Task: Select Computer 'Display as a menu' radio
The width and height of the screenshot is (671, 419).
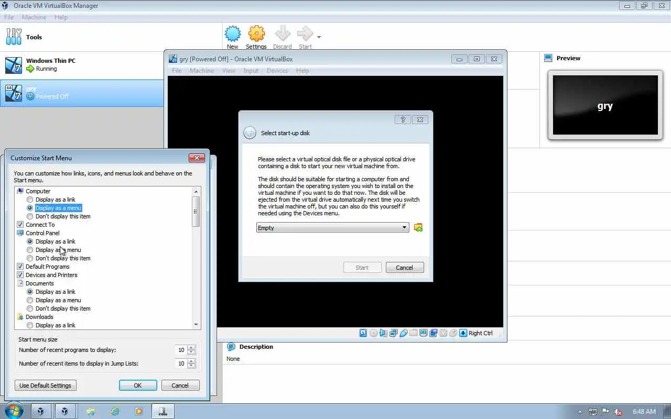Action: pyautogui.click(x=30, y=208)
